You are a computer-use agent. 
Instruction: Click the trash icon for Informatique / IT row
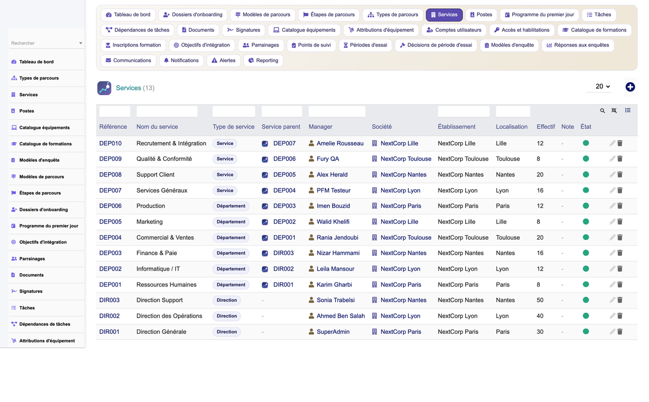(x=620, y=269)
